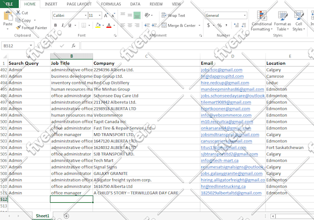
Task: Click the Select All corner triangle
Action: pyautogui.click(x=4, y=56)
